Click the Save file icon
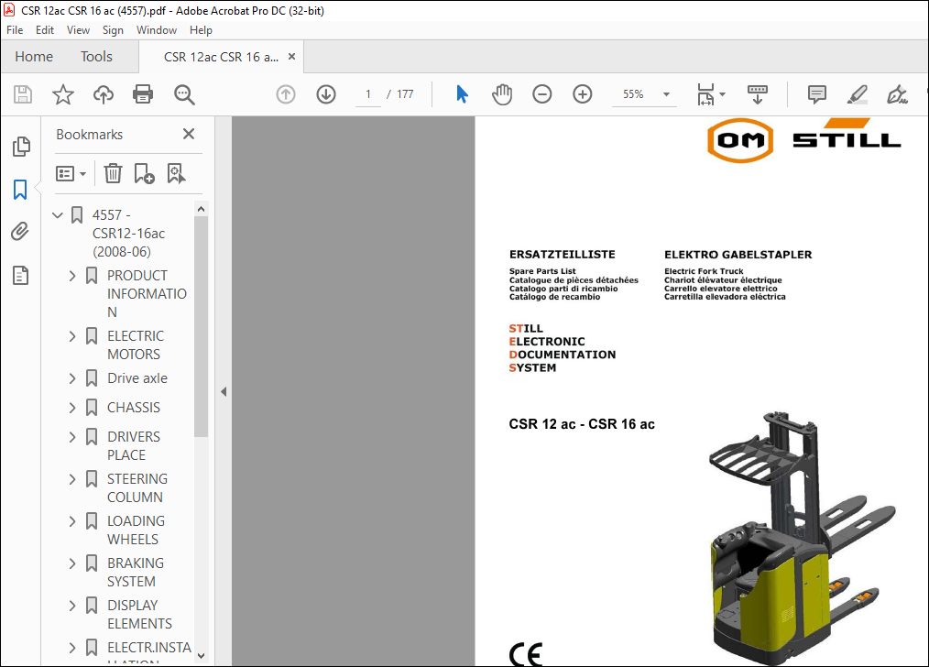This screenshot has height=667, width=929. (23, 94)
